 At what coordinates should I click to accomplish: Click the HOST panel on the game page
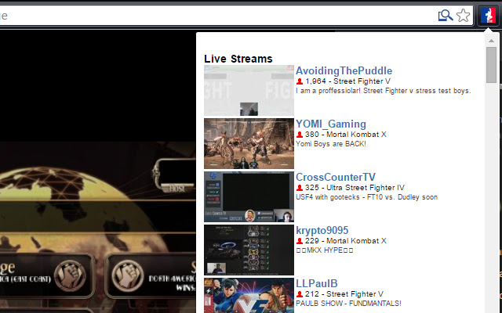(x=175, y=175)
